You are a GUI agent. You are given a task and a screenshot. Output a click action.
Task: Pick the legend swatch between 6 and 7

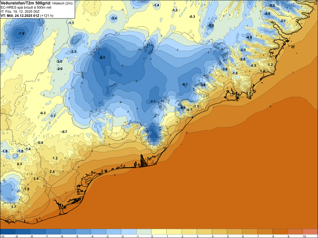coord(250,232)
